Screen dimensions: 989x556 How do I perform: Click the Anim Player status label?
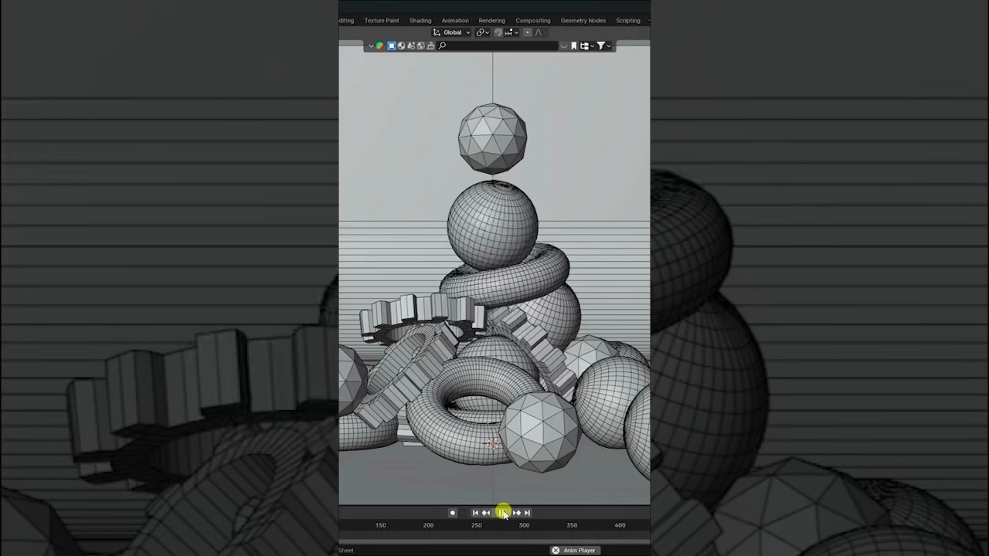[579, 551]
